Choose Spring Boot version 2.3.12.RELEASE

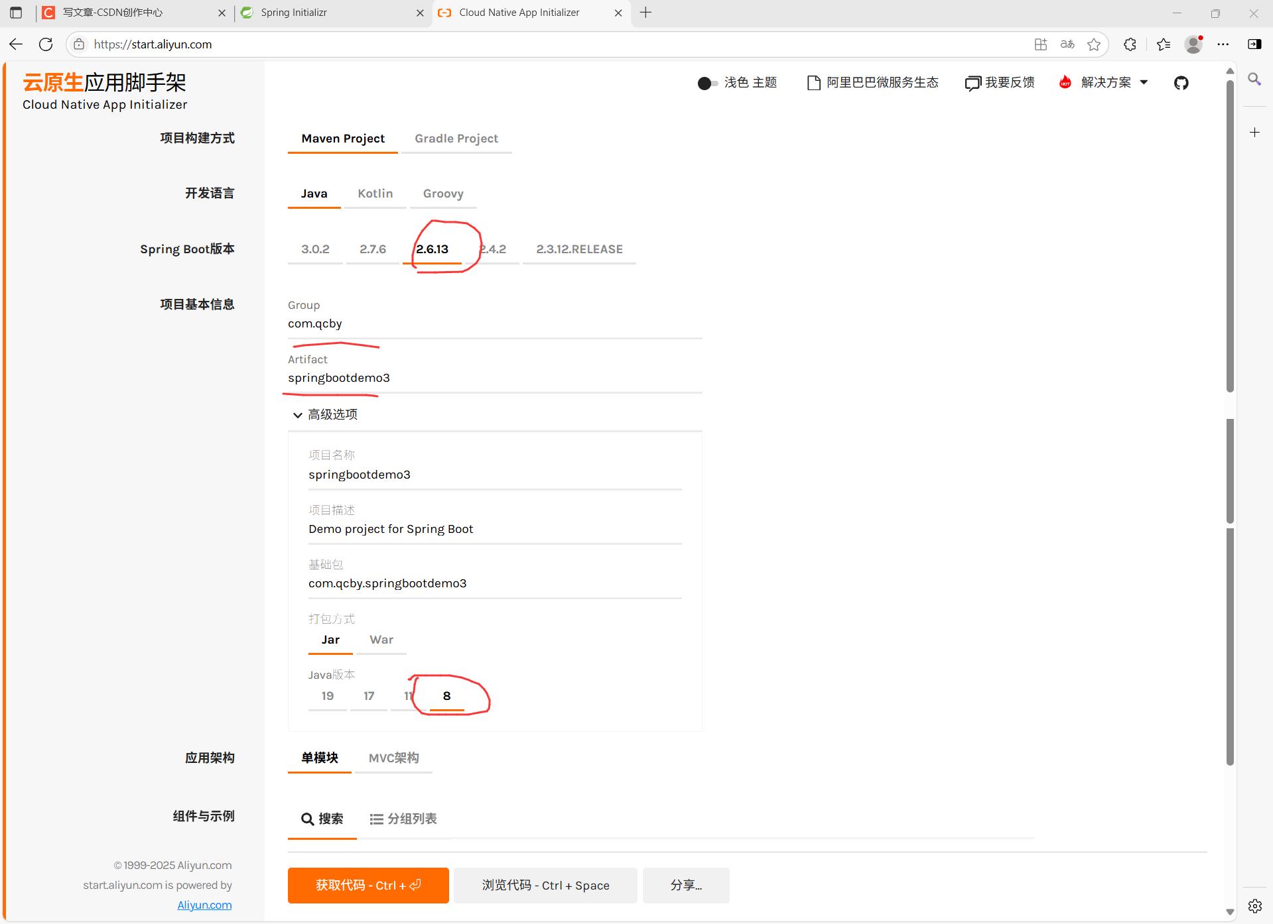(579, 249)
